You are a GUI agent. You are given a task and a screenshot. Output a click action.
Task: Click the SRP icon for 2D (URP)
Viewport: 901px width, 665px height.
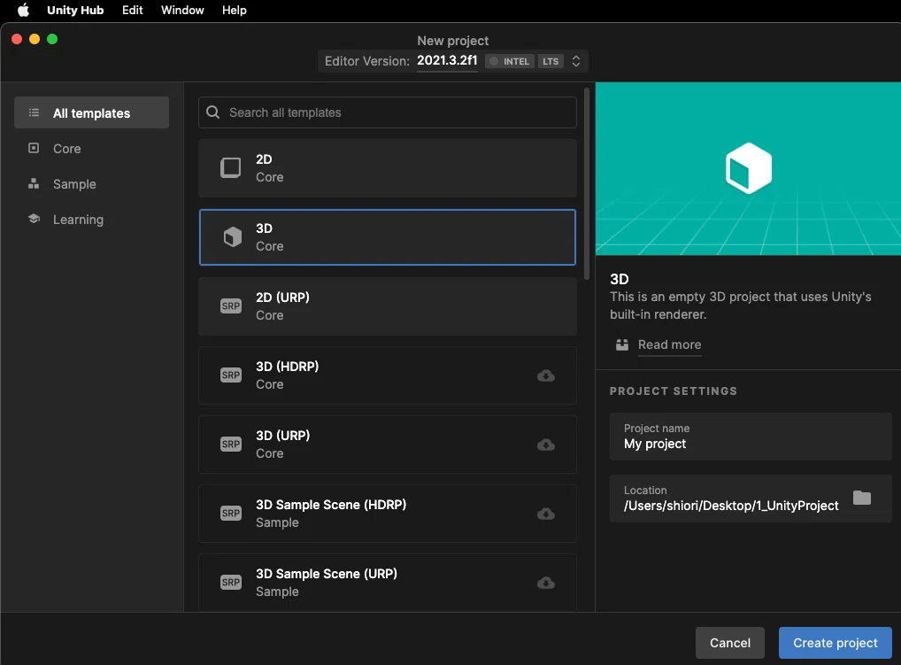(231, 306)
